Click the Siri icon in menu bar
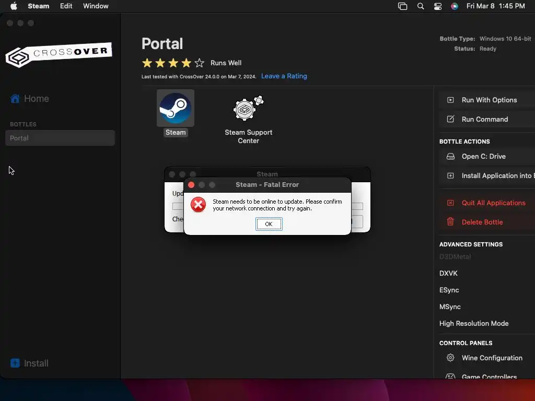535x401 pixels. coord(455,6)
